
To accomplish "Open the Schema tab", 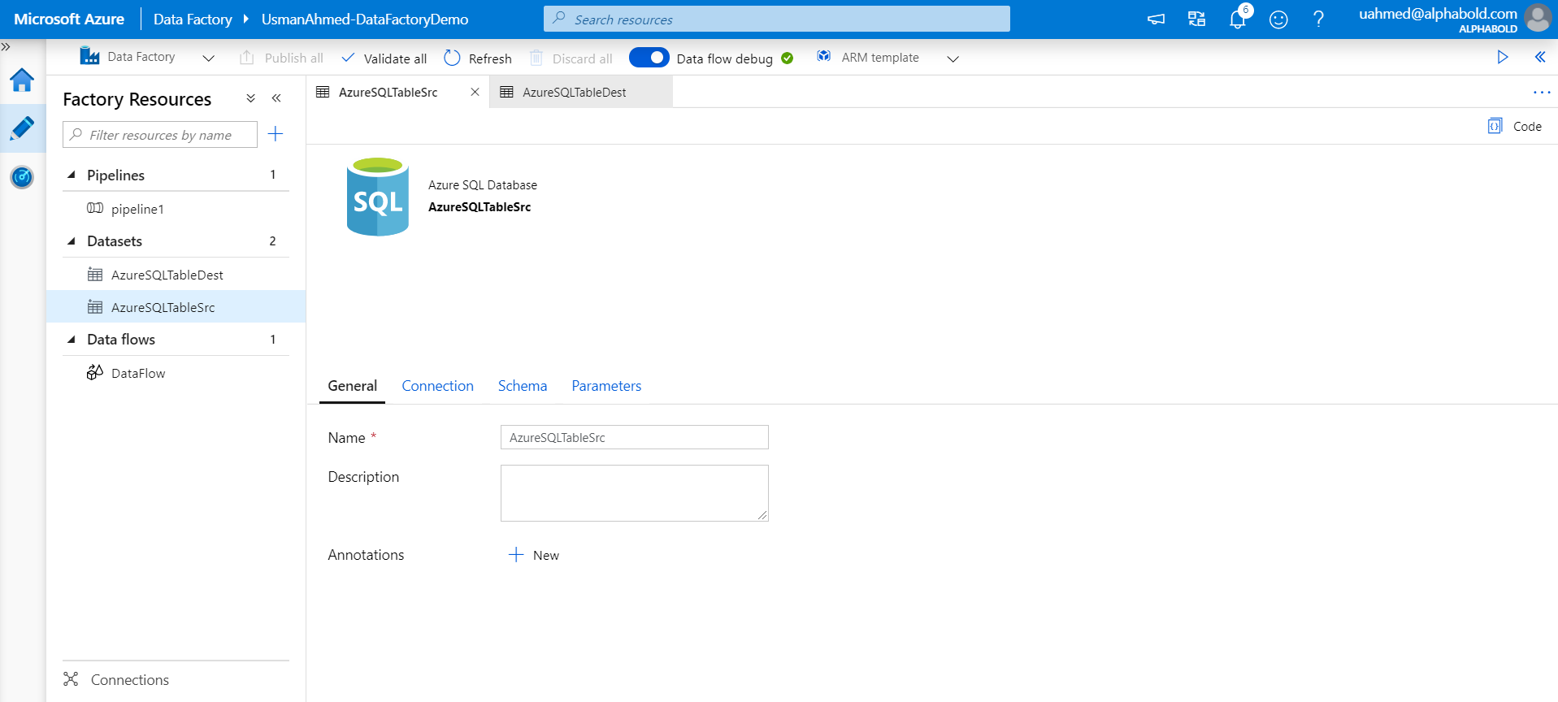I will tap(523, 386).
